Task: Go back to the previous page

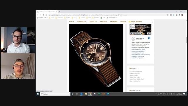Action: tap(38, 15)
